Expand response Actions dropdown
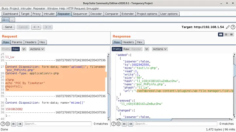Screen dimensions: 236x132 point(160,49)
